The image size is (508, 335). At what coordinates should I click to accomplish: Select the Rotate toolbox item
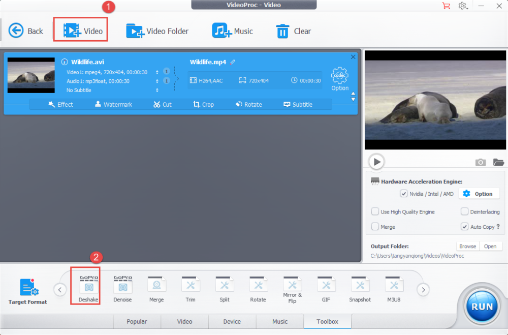click(258, 289)
